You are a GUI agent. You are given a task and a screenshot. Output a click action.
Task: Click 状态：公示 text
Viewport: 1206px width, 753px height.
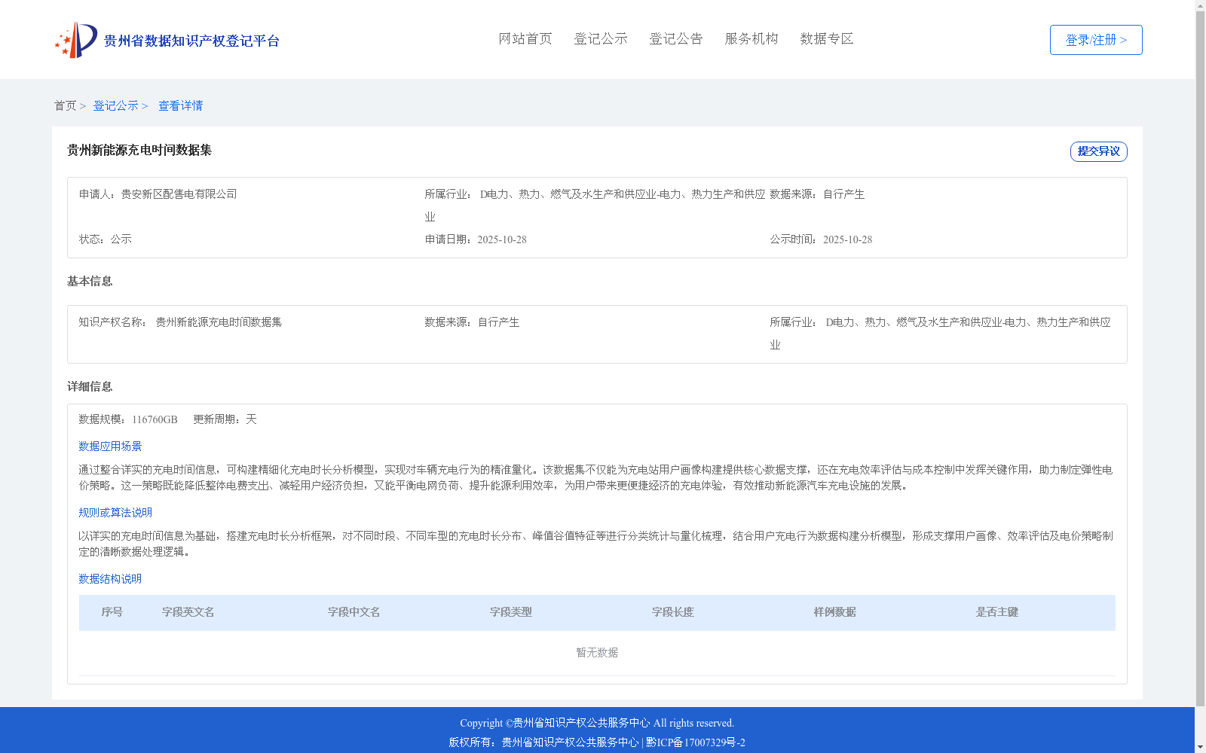[106, 239]
